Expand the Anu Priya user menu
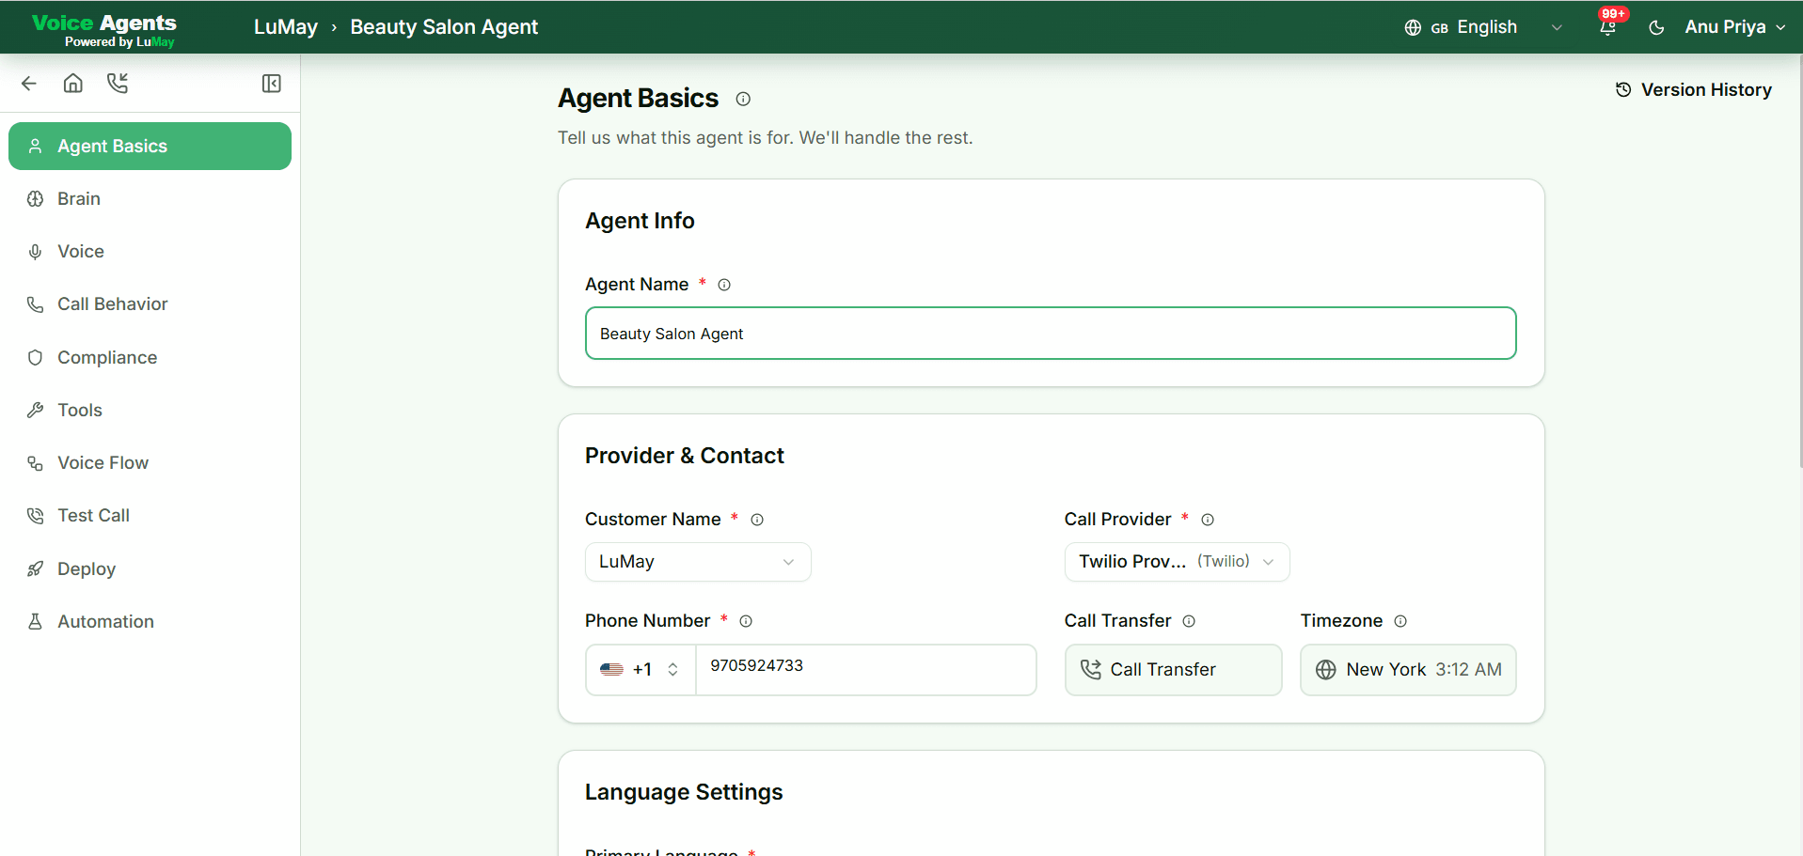The image size is (1803, 856). pyautogui.click(x=1734, y=27)
